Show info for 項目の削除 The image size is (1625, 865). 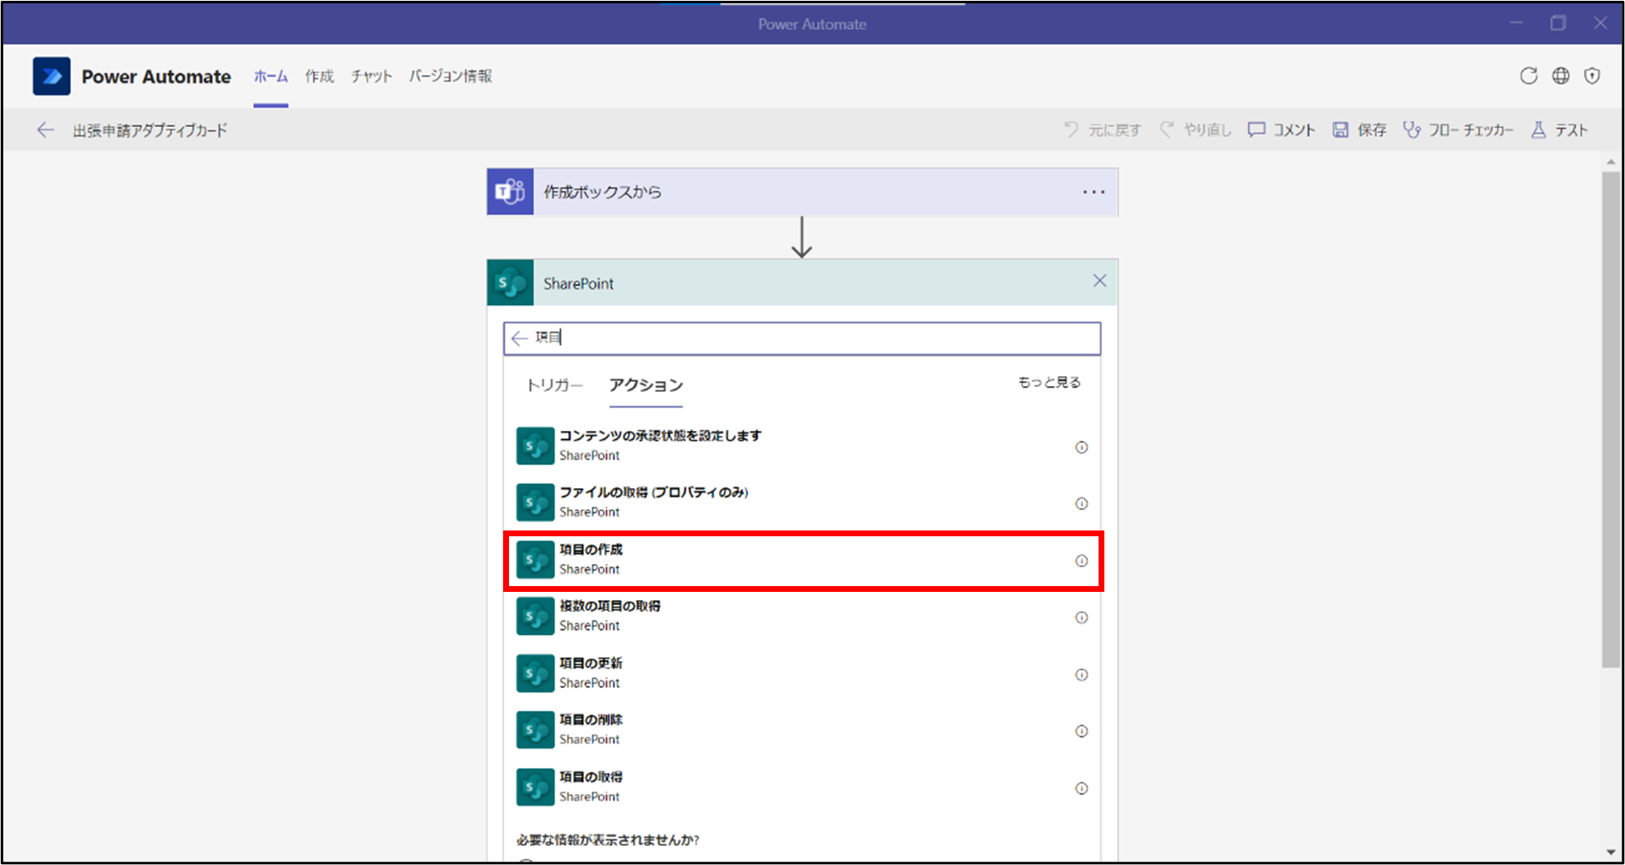pos(1081,731)
